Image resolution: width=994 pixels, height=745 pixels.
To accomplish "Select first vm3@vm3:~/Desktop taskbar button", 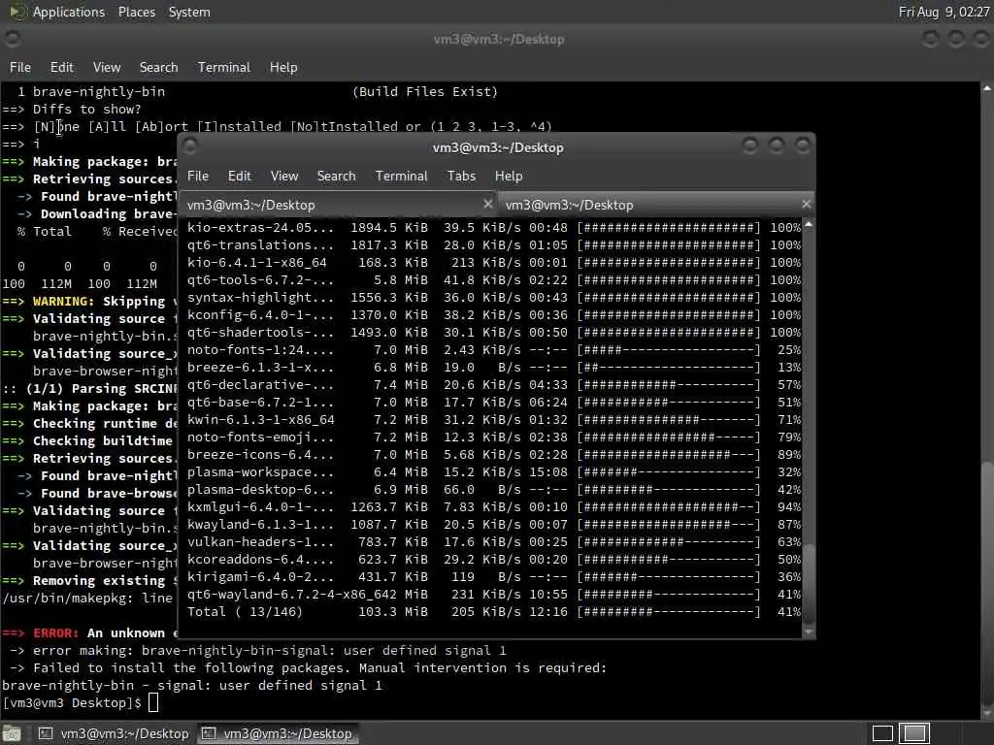I will [x=115, y=733].
